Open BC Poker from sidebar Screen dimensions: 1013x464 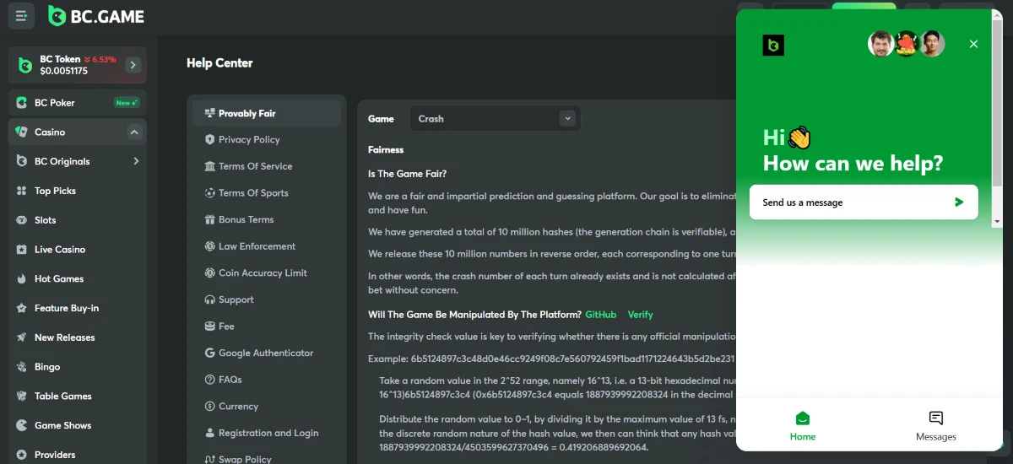[54, 103]
